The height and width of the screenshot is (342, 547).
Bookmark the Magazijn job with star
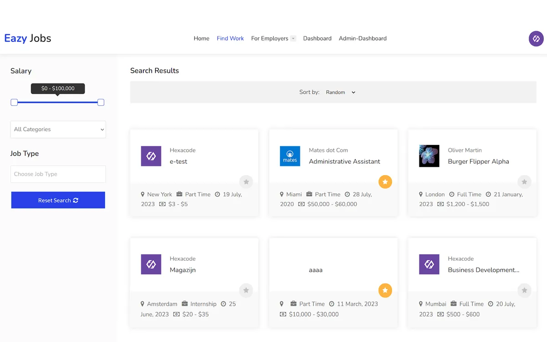246,290
